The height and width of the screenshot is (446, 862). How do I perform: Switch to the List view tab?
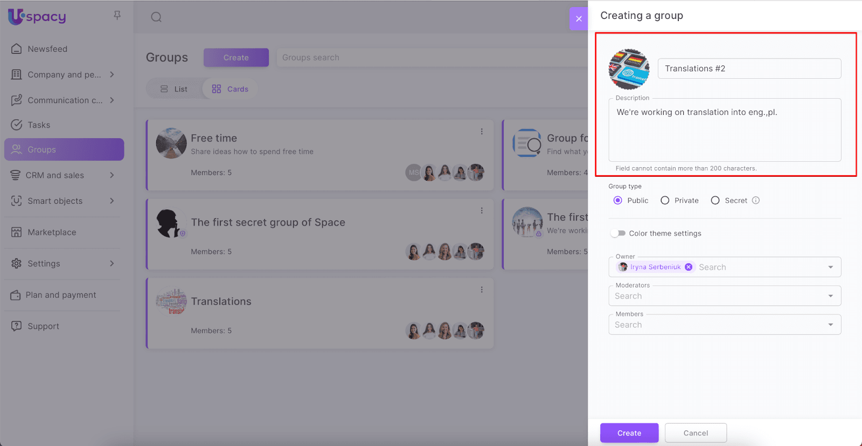[174, 89]
